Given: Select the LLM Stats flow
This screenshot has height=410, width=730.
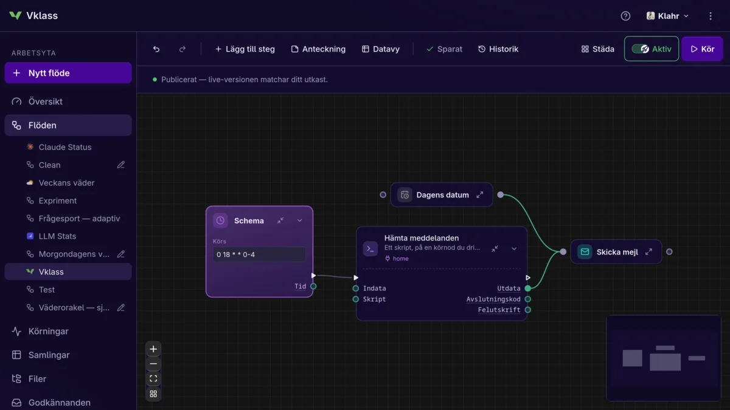Looking at the screenshot, I should pyautogui.click(x=68, y=236).
